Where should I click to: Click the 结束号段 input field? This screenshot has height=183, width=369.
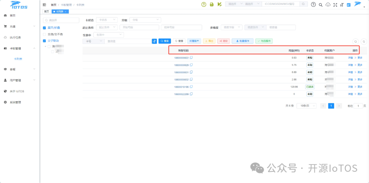coord(181,27)
